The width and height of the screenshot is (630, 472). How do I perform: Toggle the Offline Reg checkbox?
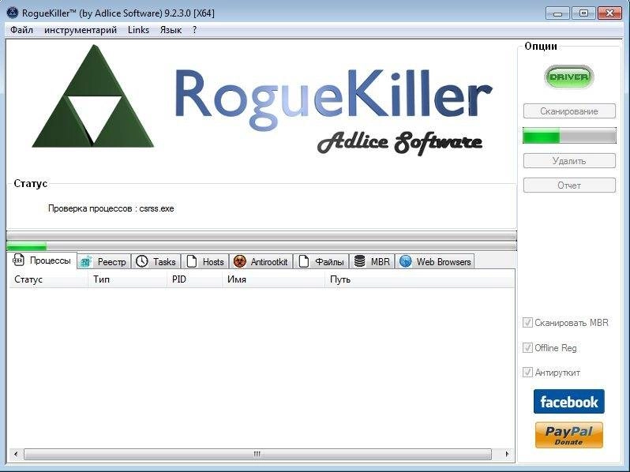(527, 348)
